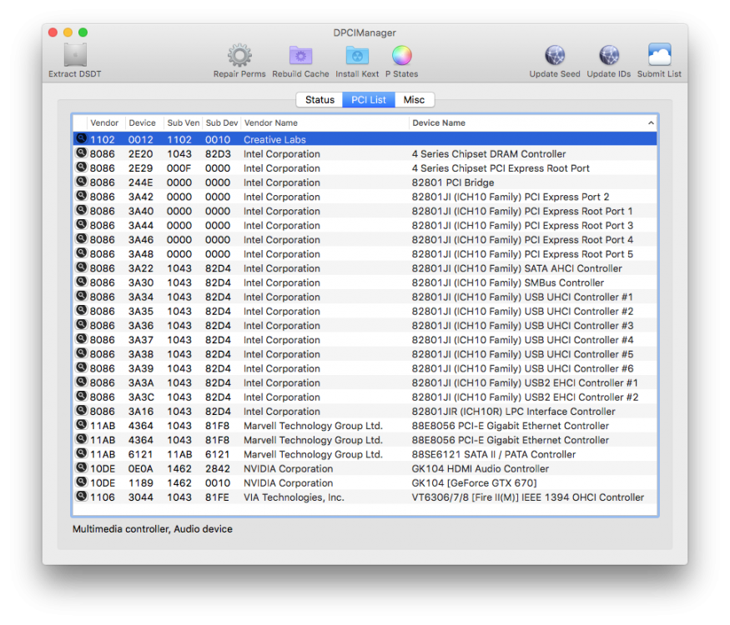This screenshot has height=625, width=730.
Task: Select the Creative Labs vendor name
Action: [x=274, y=139]
